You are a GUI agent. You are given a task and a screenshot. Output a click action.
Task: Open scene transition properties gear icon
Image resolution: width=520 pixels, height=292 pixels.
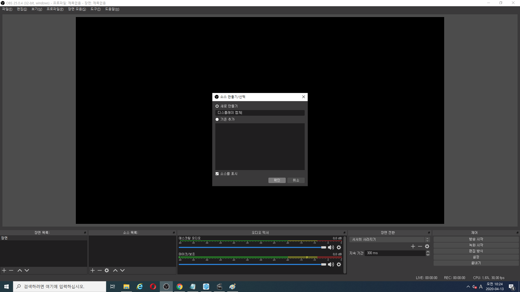click(x=427, y=246)
